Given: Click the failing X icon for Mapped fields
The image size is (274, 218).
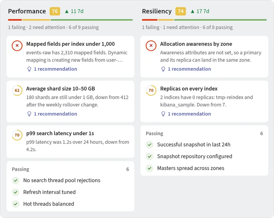Looking at the screenshot, I should 17,46.
